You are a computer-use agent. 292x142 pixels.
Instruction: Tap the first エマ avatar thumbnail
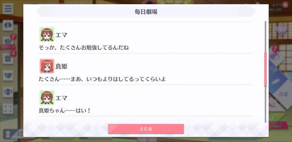point(47,35)
